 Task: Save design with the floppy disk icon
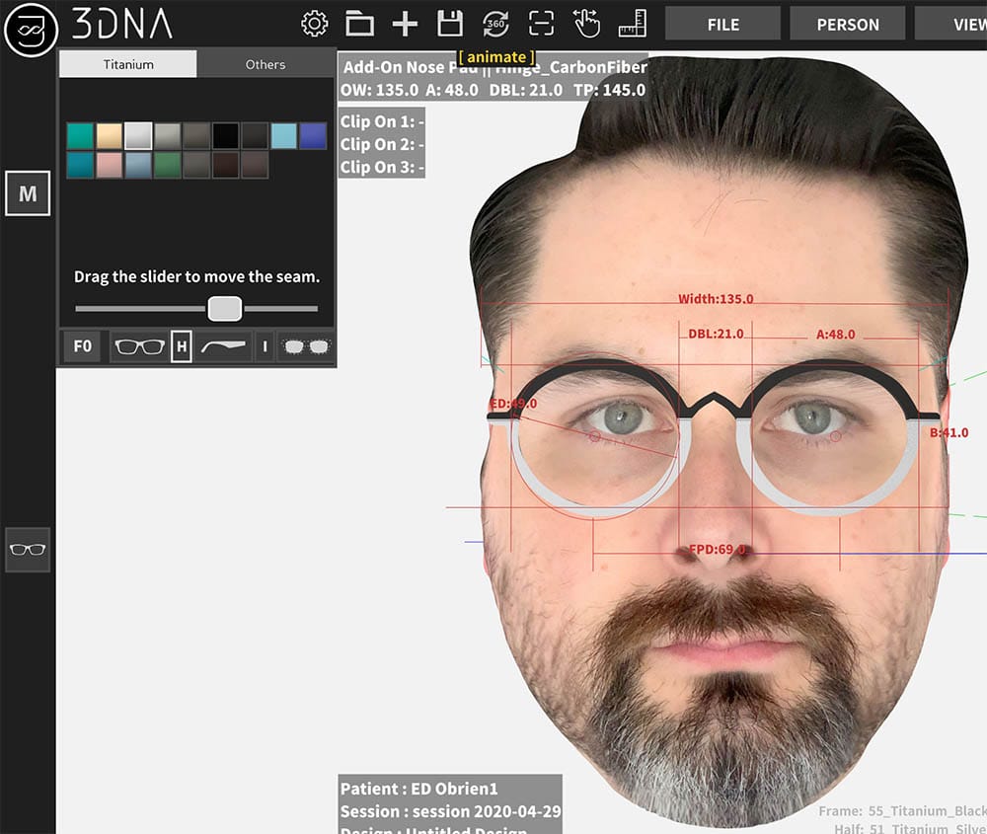tap(450, 25)
